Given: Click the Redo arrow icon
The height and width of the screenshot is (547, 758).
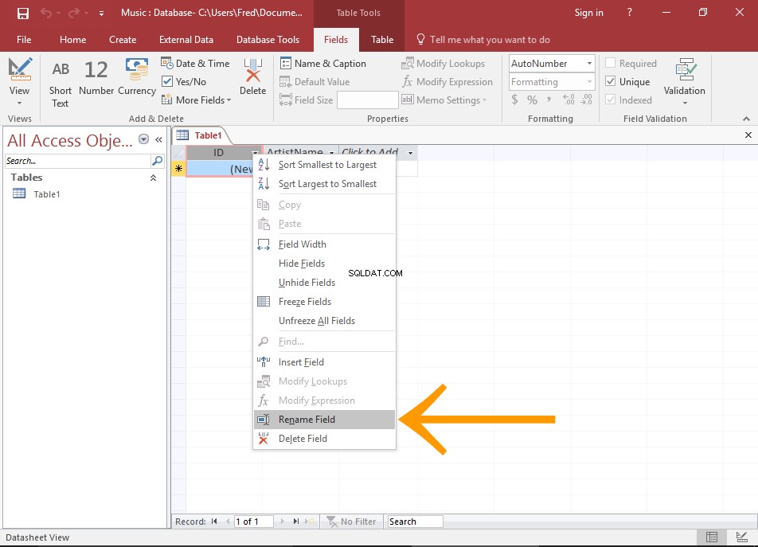Looking at the screenshot, I should tap(73, 13).
